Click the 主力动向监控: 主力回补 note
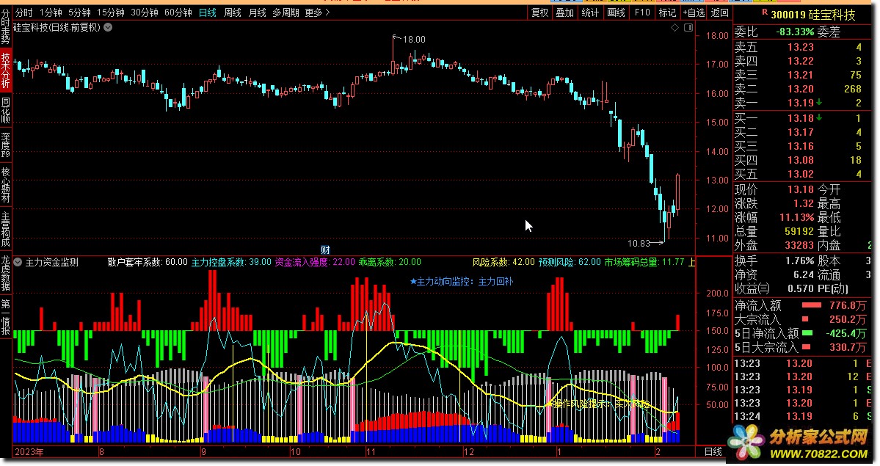This screenshot has height=466, width=880. pyautogui.click(x=462, y=281)
